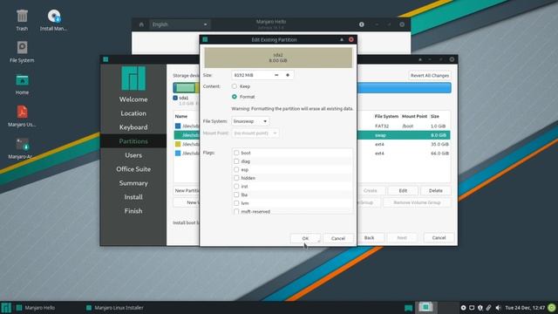The width and height of the screenshot is (558, 314).
Task: Click the home icon in Manjaro Hello
Action: click(x=141, y=24)
